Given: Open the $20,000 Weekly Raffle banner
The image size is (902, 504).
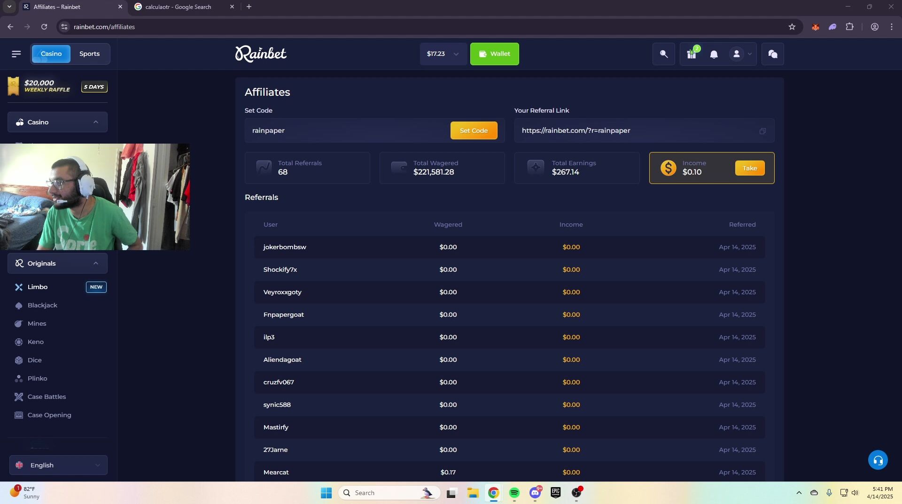Looking at the screenshot, I should 57,86.
